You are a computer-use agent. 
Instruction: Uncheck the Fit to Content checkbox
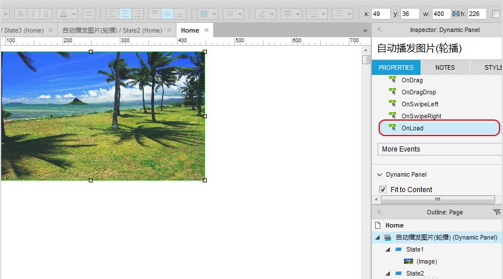click(x=383, y=189)
